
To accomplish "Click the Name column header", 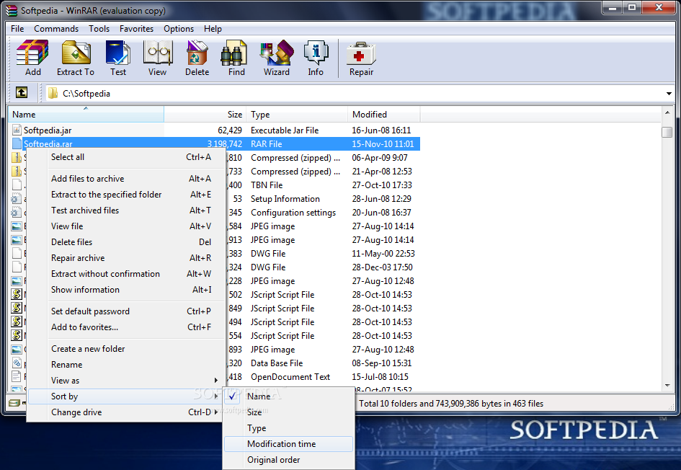I will tap(86, 114).
